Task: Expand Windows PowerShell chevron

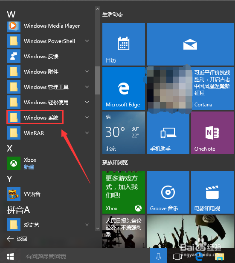Action: pyautogui.click(x=87, y=41)
